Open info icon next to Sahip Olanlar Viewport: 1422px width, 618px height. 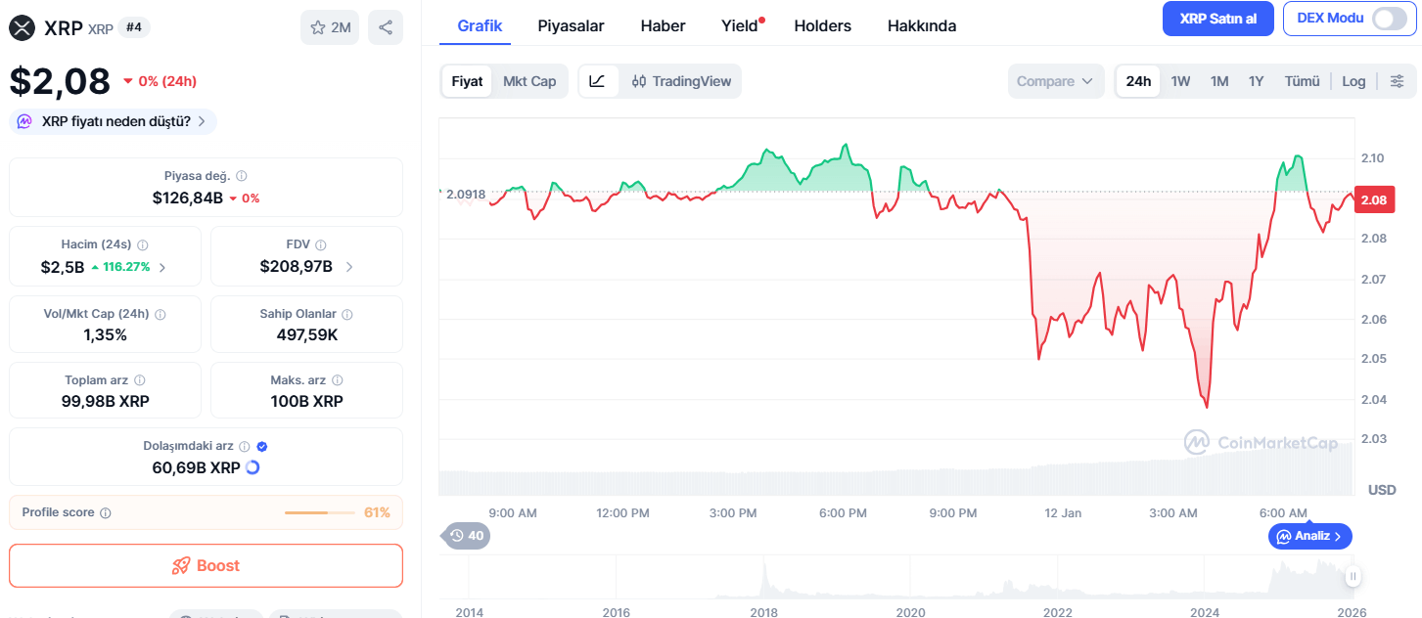click(x=347, y=315)
